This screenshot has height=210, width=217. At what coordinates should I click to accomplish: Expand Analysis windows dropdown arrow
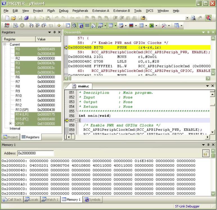click(136, 26)
